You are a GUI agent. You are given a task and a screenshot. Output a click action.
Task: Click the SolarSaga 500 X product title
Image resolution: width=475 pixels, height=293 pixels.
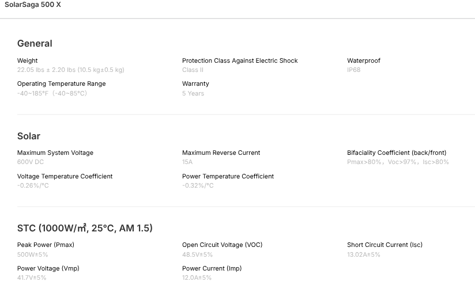pyautogui.click(x=32, y=5)
